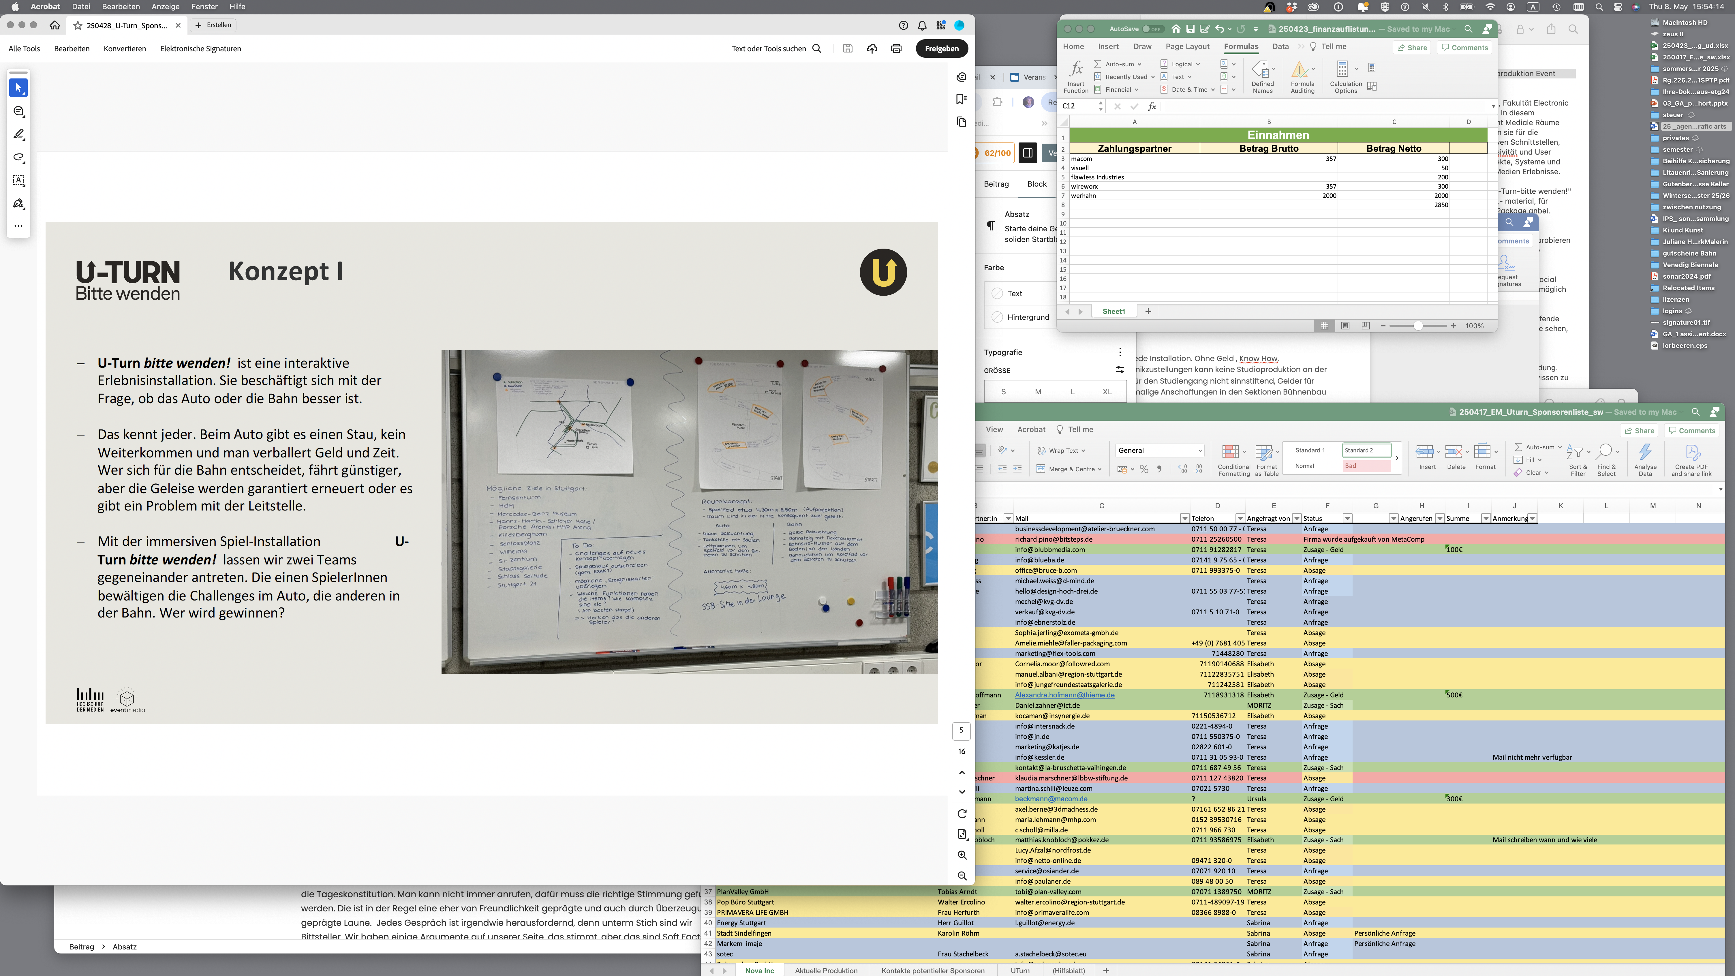Screen dimensions: 1735x976
Task: Open the Datei menu in macOS menu bar
Action: (x=81, y=7)
